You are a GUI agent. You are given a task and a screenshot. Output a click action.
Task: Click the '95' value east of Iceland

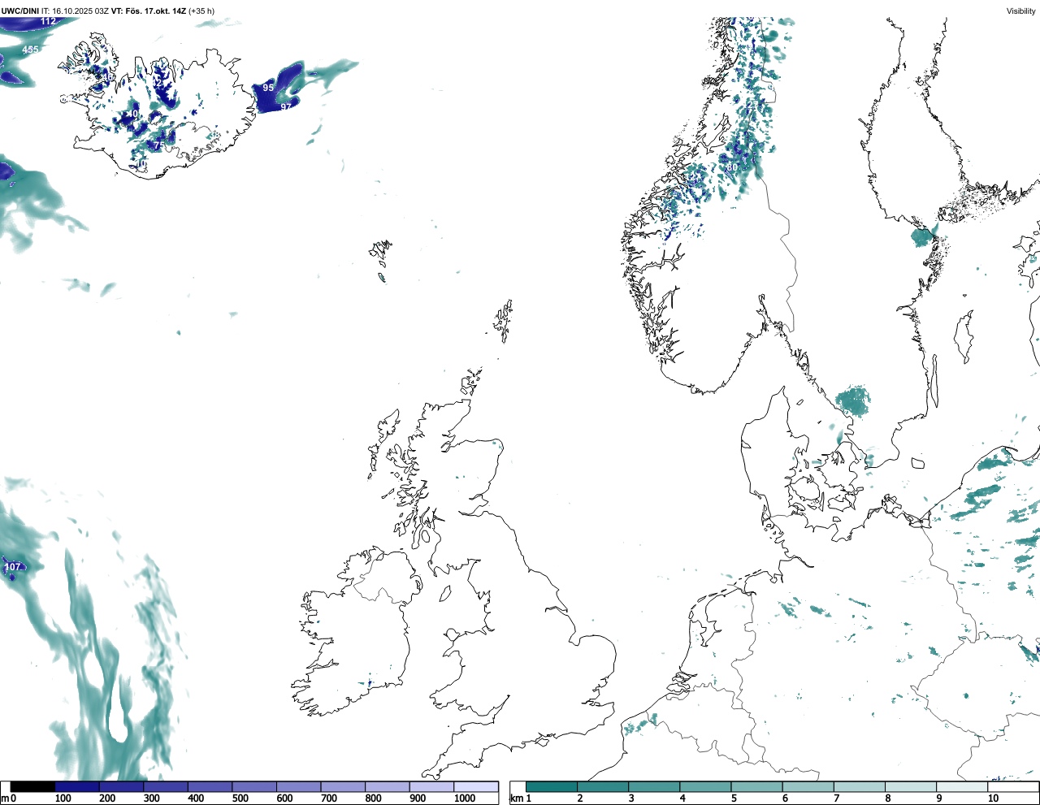coord(268,87)
